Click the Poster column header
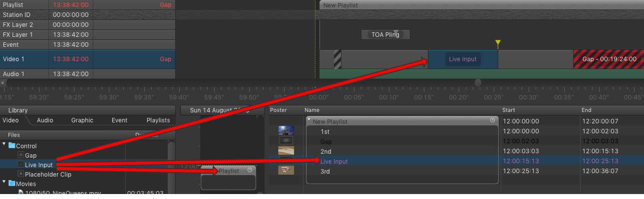644x199 pixels. [x=279, y=110]
